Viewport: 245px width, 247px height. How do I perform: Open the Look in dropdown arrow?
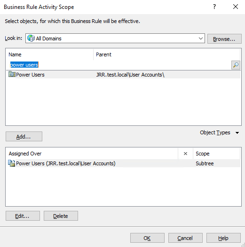201,39
